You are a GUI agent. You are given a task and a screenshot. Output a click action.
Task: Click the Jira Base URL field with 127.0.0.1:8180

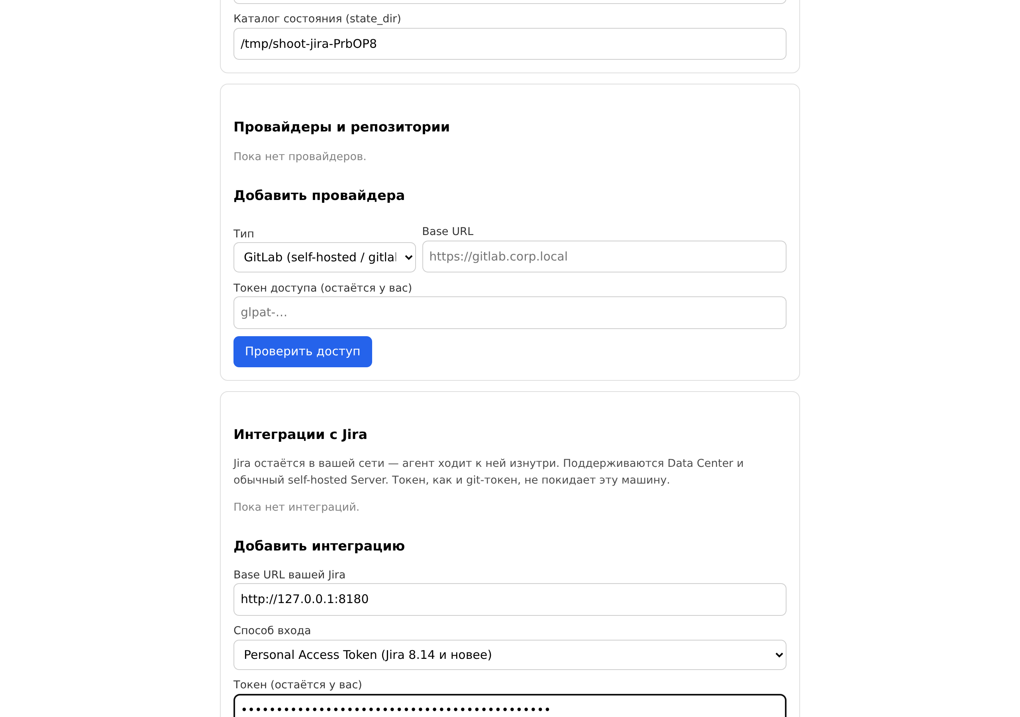click(510, 599)
